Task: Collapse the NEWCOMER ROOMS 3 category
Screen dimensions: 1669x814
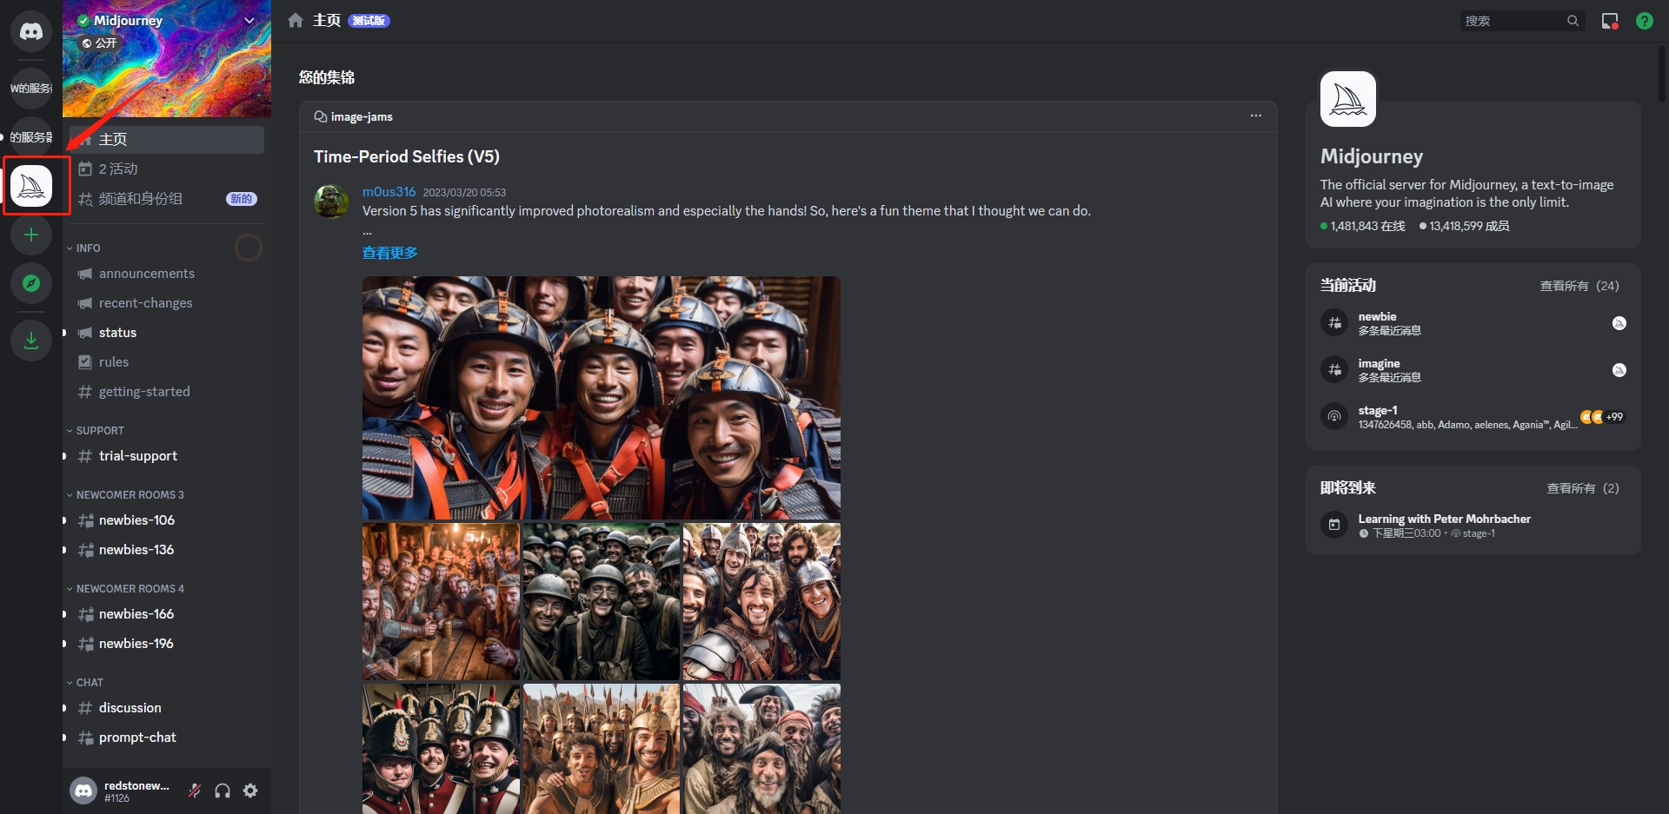Action: tap(130, 495)
